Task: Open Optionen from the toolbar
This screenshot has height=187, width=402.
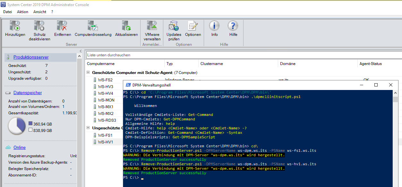Action: tap(193, 28)
